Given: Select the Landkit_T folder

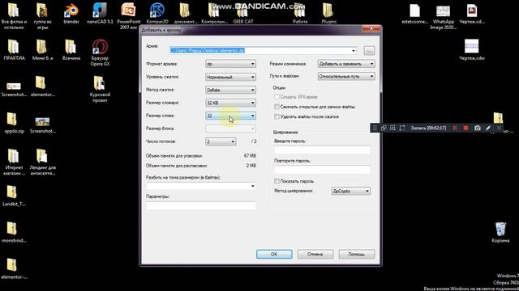Looking at the screenshot, I should point(14,196).
